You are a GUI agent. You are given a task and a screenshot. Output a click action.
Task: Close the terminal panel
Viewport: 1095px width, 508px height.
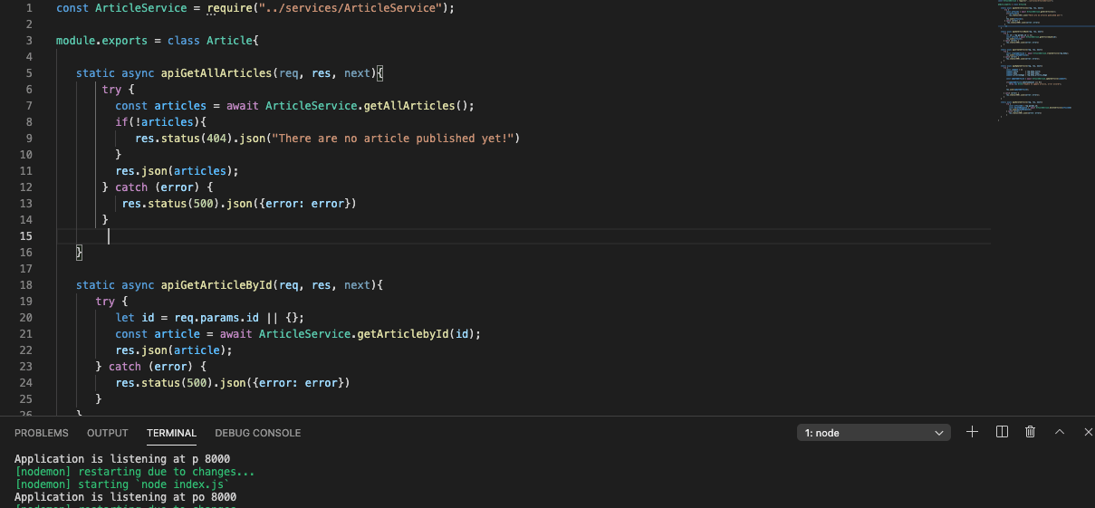(1088, 432)
